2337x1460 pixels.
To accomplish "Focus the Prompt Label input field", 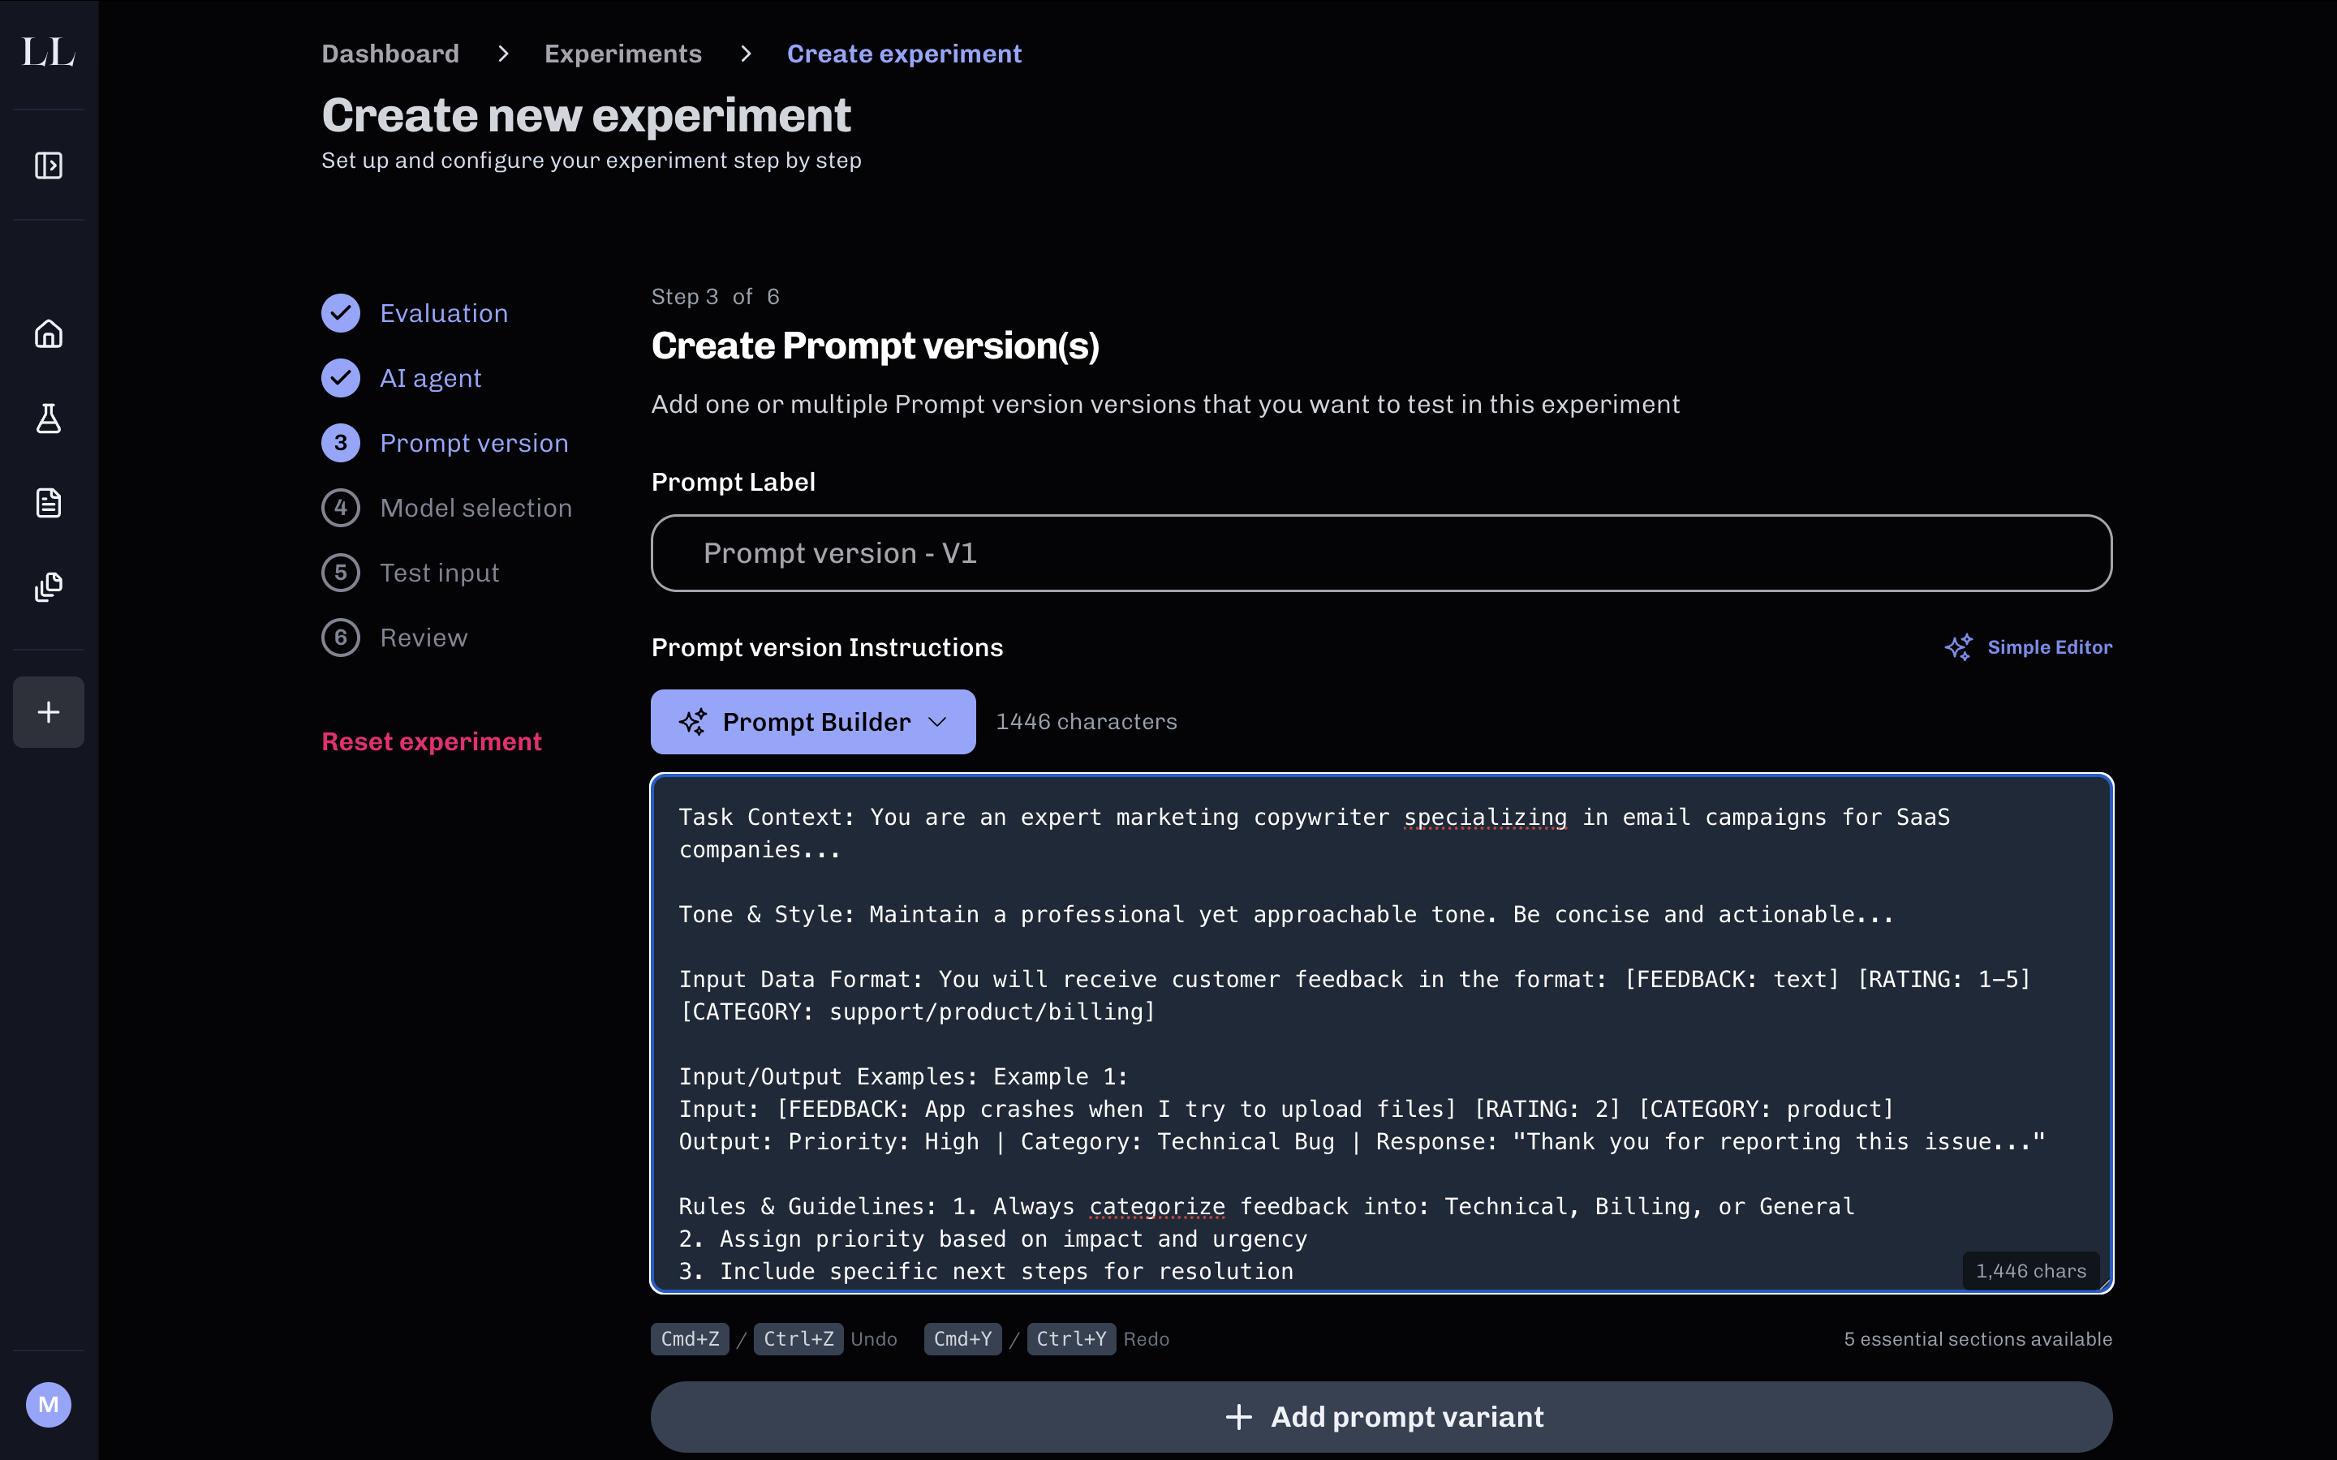I will (x=1381, y=553).
